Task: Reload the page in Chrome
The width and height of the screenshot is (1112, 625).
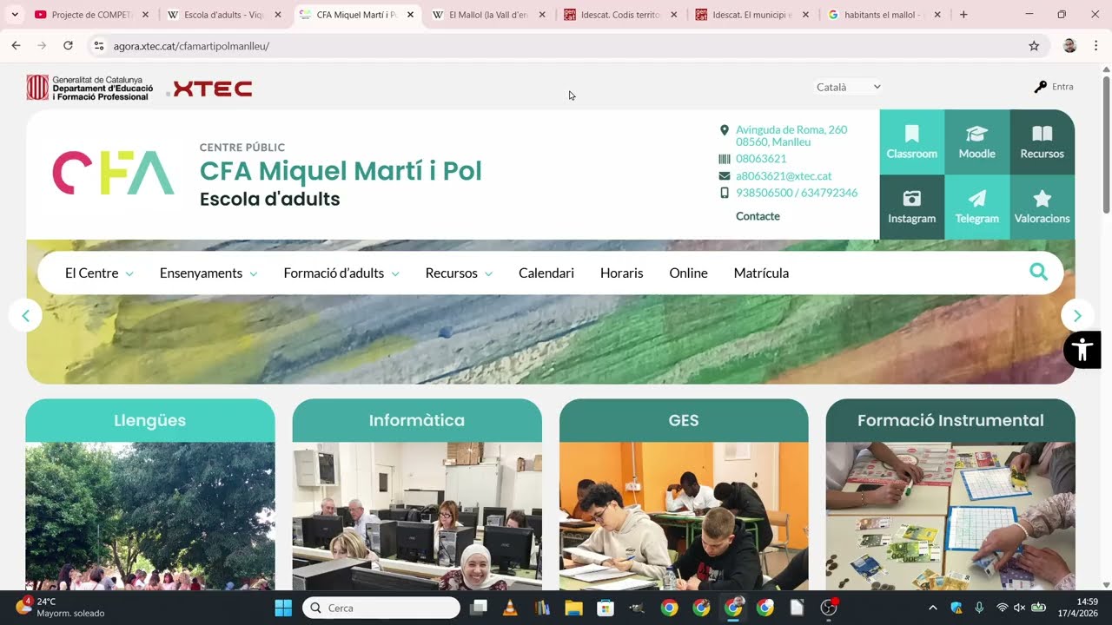Action: [68, 45]
